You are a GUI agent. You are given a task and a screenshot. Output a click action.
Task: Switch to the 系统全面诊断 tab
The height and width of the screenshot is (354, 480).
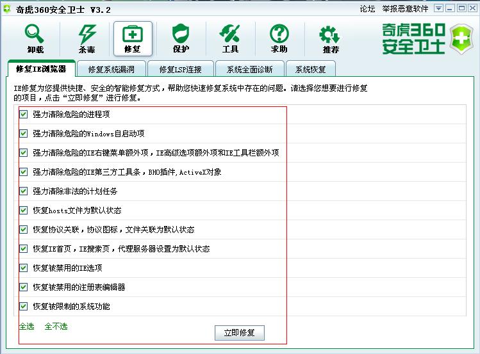point(249,69)
